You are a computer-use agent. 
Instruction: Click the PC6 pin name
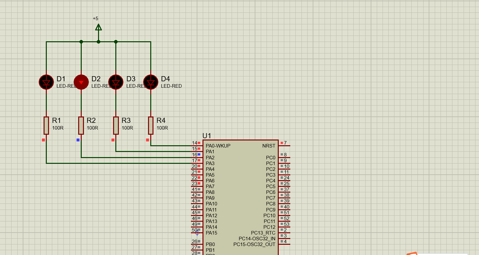[x=271, y=192]
